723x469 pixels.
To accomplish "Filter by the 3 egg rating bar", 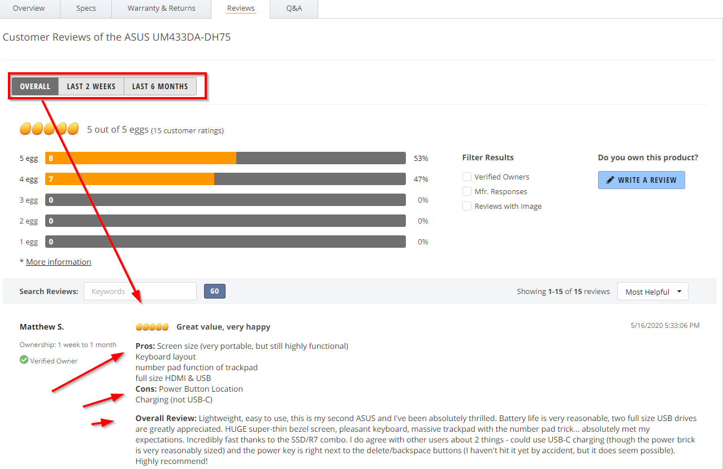I will coord(226,200).
